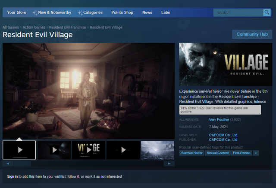This screenshot has width=276, height=188.
Task: Expand more tags with plus button
Action: pos(256,153)
